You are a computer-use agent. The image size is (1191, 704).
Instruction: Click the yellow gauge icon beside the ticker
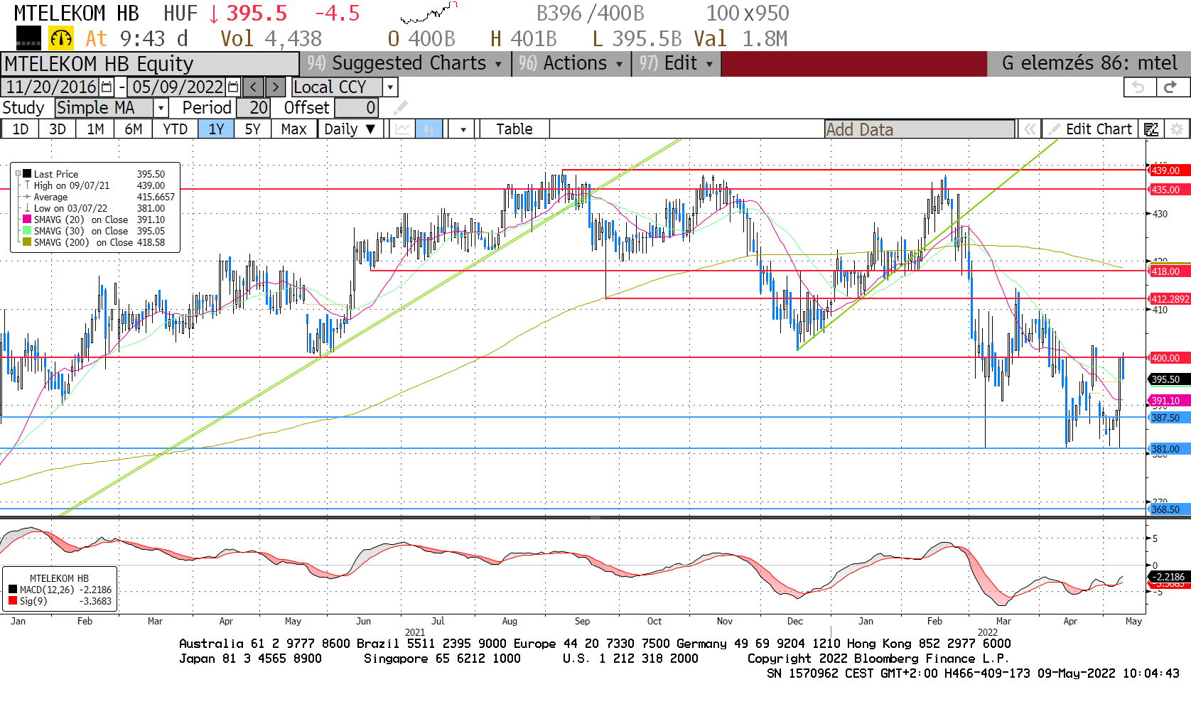pos(61,38)
